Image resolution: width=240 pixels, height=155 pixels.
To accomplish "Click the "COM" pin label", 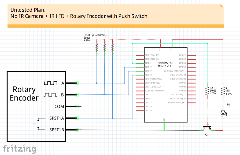I will click(x=59, y=106).
